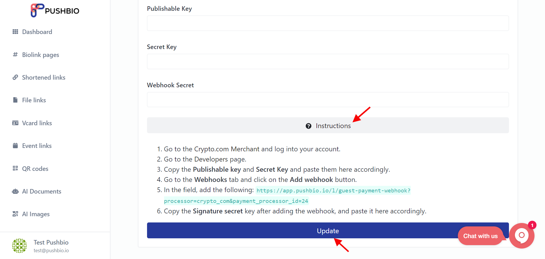Click the Webhook Secret text box
Viewport: 545px width, 259px height.
tap(328, 100)
